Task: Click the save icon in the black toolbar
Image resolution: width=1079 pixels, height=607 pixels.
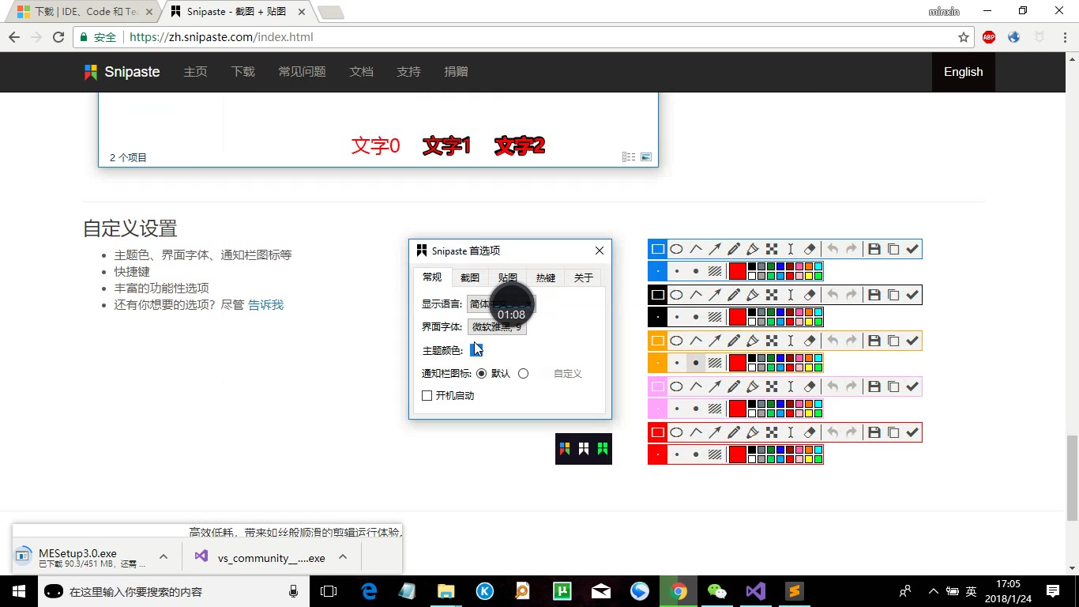Action: tap(874, 295)
